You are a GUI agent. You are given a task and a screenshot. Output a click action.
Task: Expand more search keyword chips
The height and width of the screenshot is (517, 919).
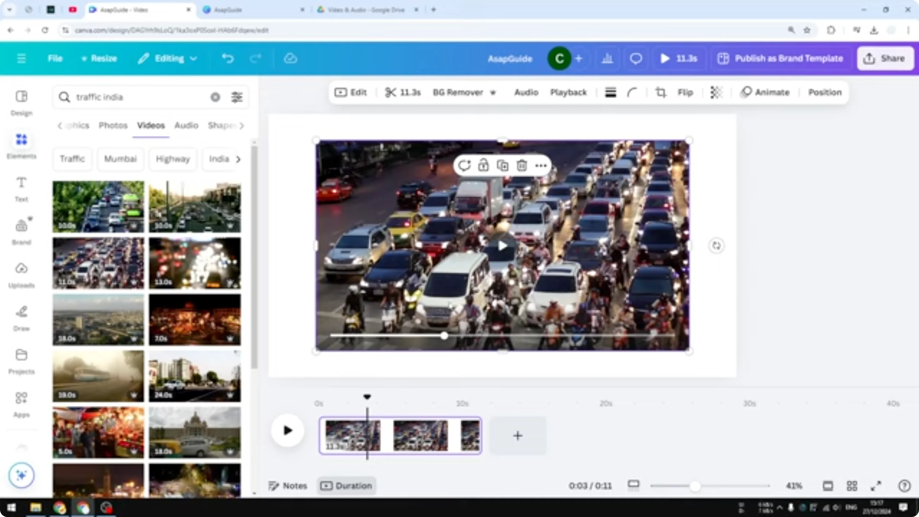[238, 159]
